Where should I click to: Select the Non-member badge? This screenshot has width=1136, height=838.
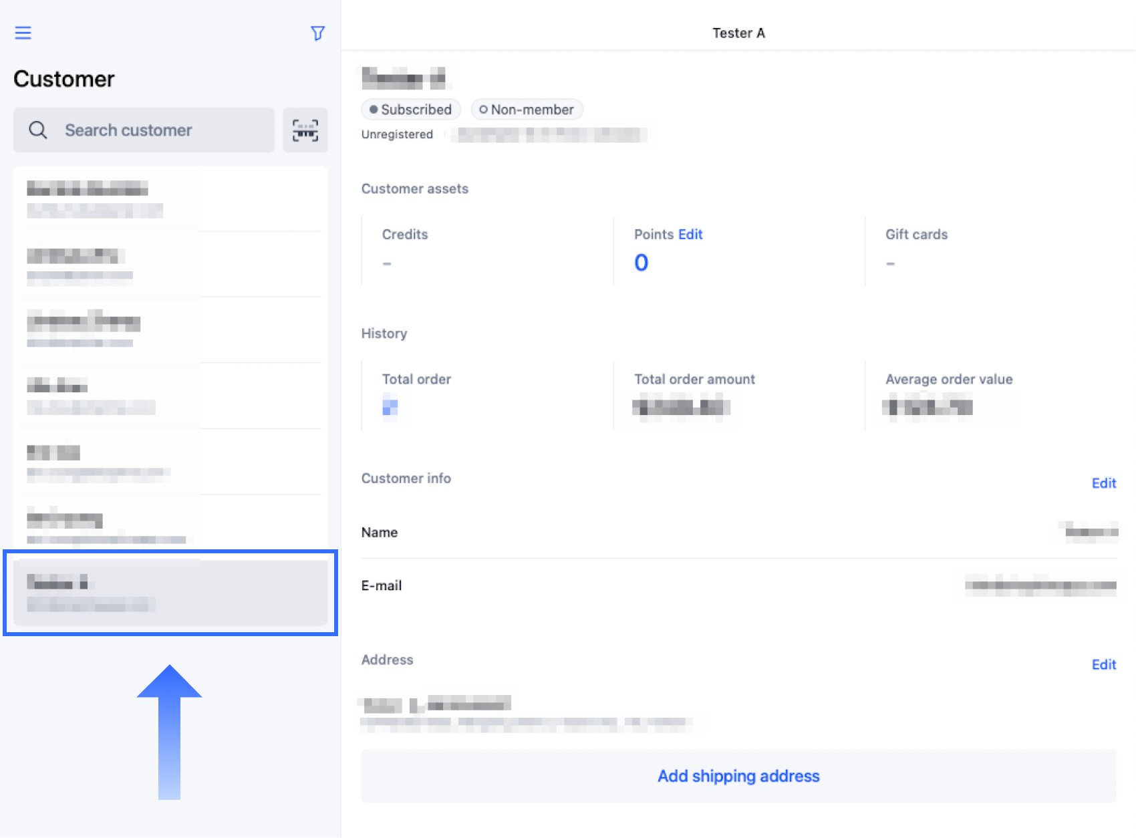click(527, 109)
